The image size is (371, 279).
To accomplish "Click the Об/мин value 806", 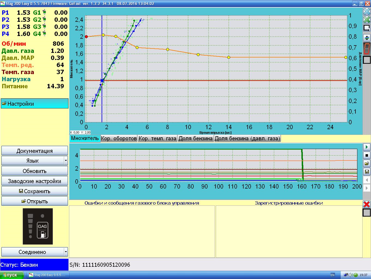I will tap(58, 44).
